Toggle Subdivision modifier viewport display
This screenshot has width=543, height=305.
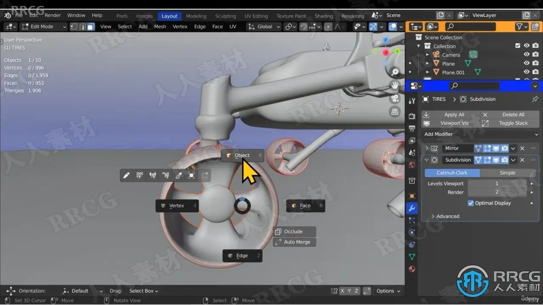(496, 160)
